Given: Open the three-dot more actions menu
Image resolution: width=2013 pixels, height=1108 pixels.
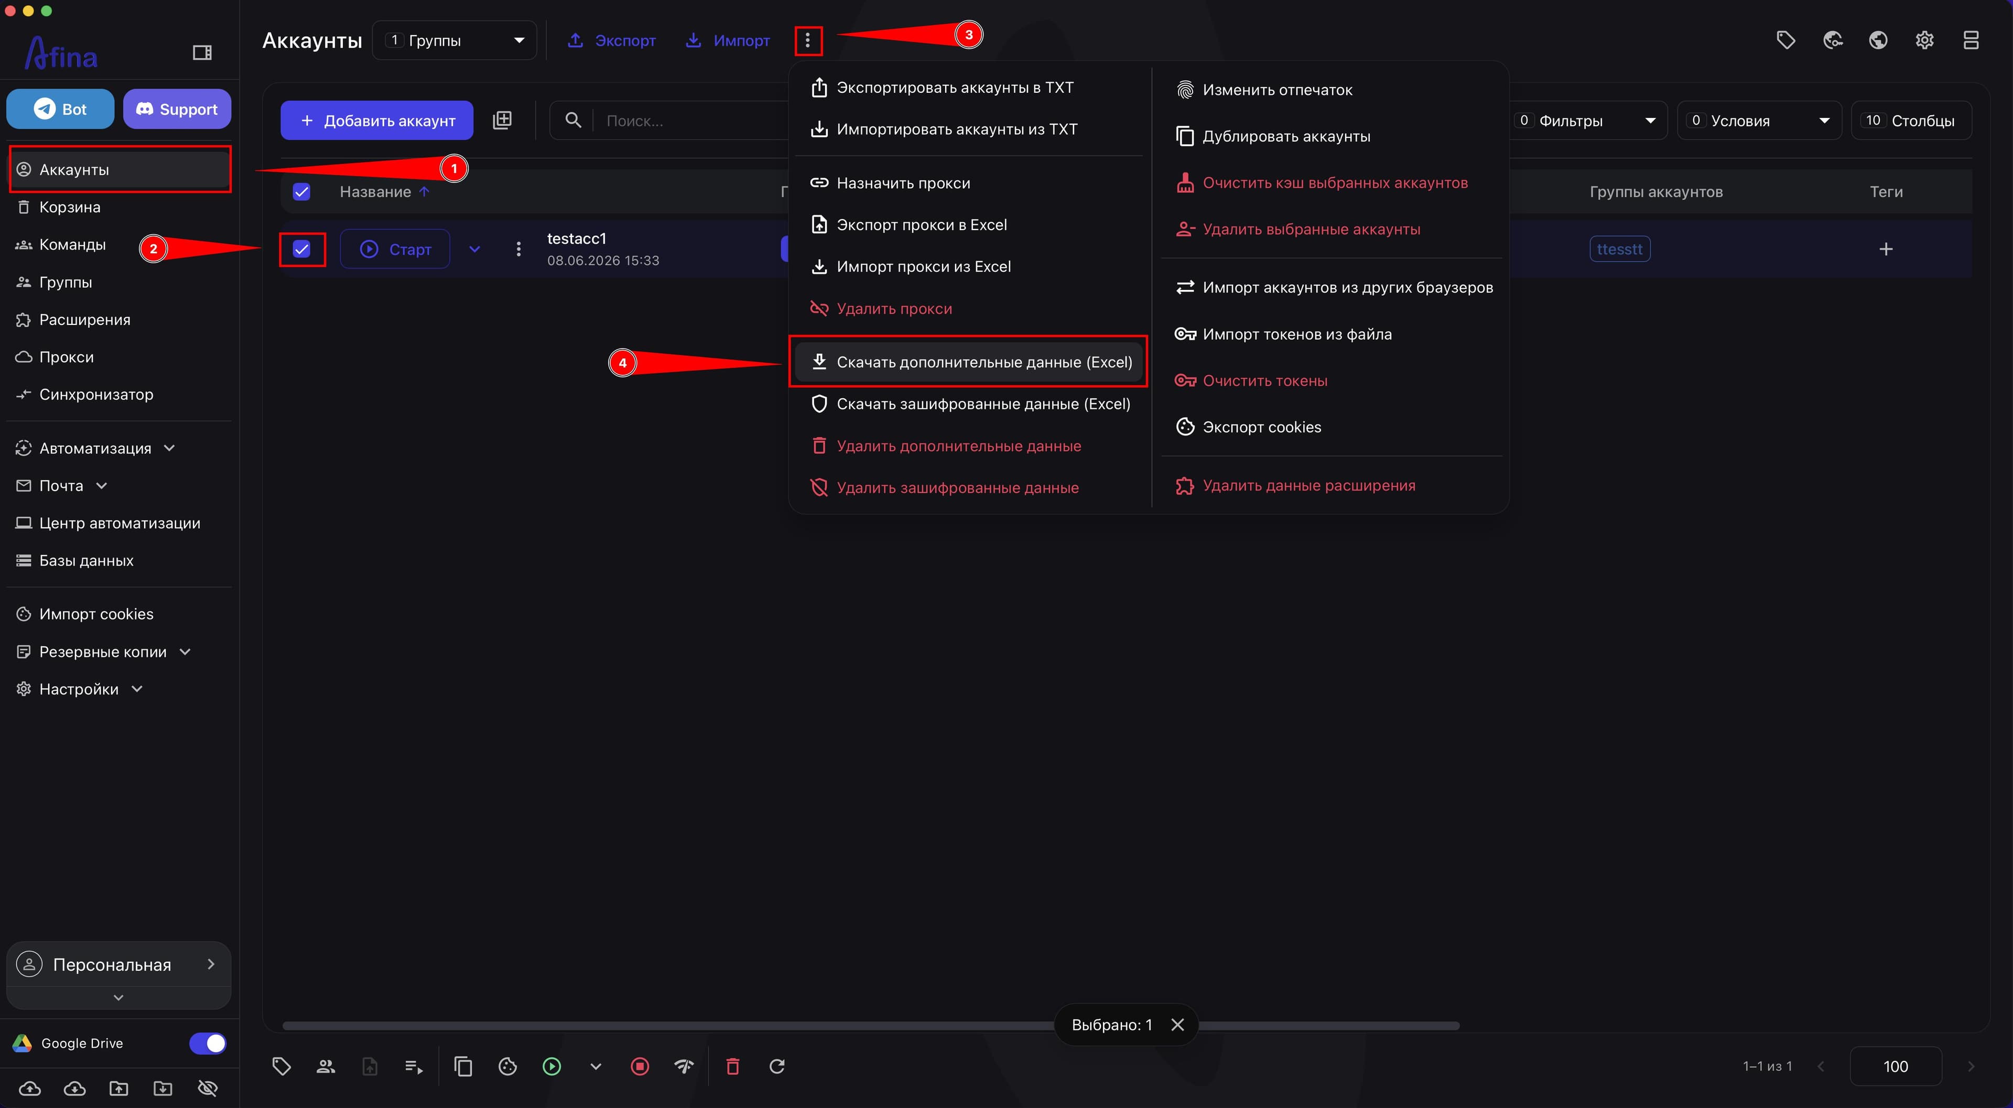Looking at the screenshot, I should tap(808, 41).
